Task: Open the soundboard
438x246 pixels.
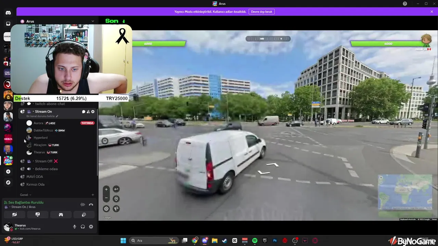Action: coord(84,215)
